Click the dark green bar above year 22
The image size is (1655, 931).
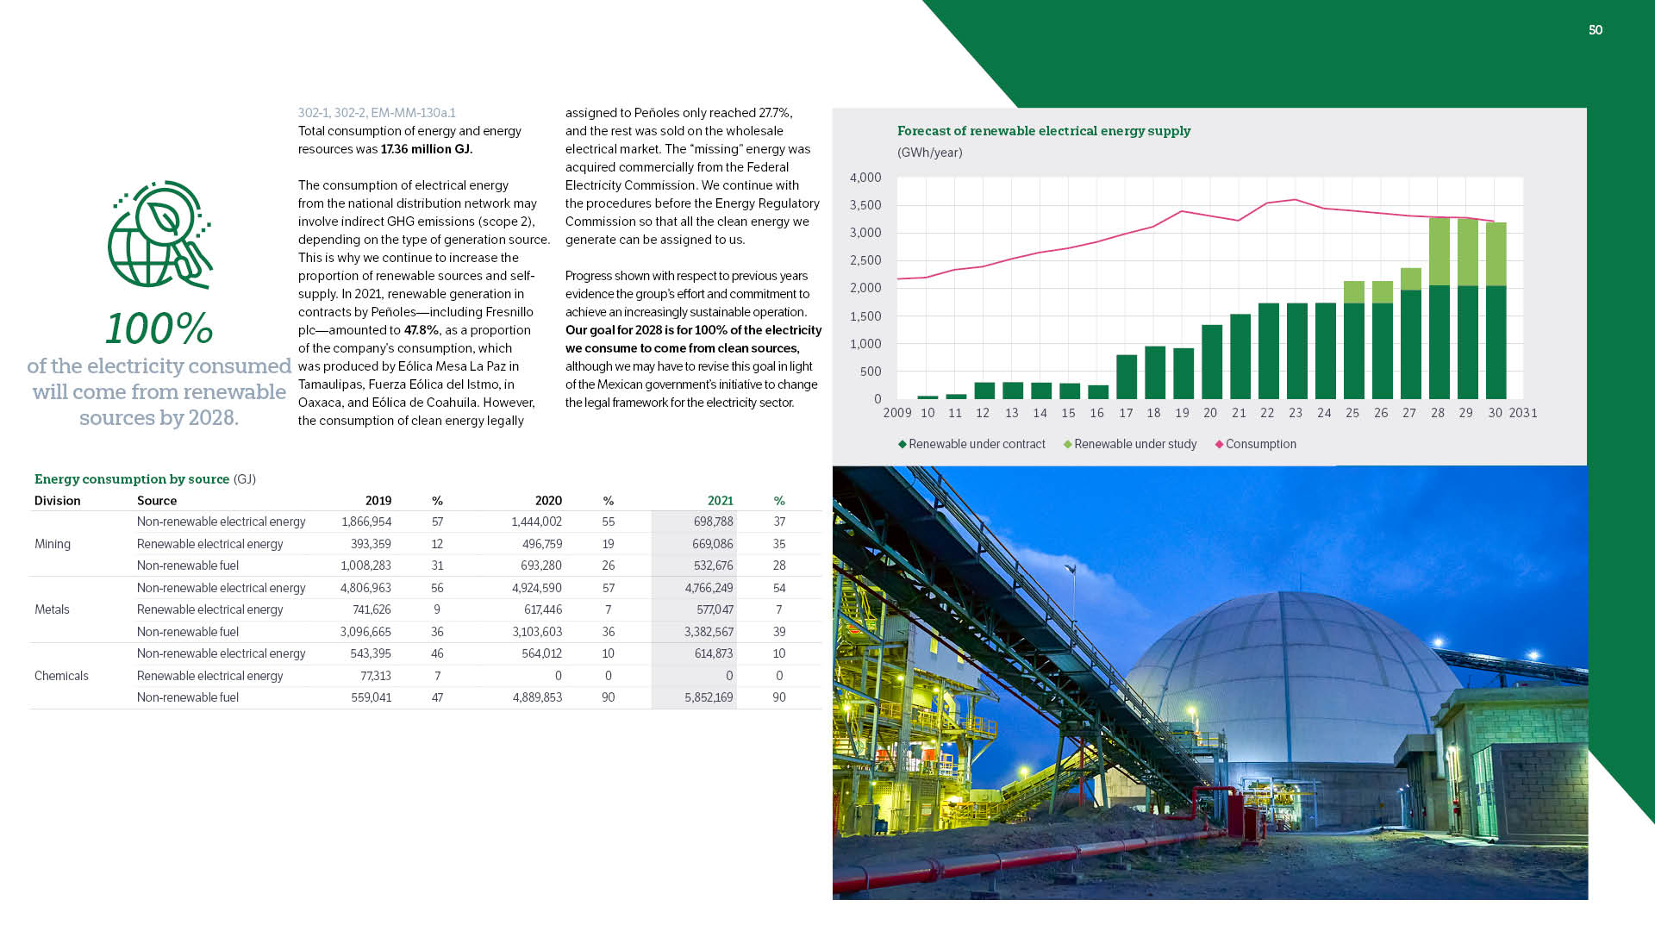coord(1269,351)
